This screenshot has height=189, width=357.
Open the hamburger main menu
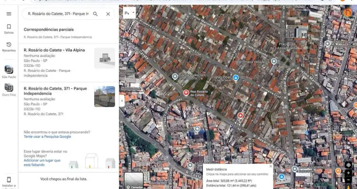tap(9, 14)
